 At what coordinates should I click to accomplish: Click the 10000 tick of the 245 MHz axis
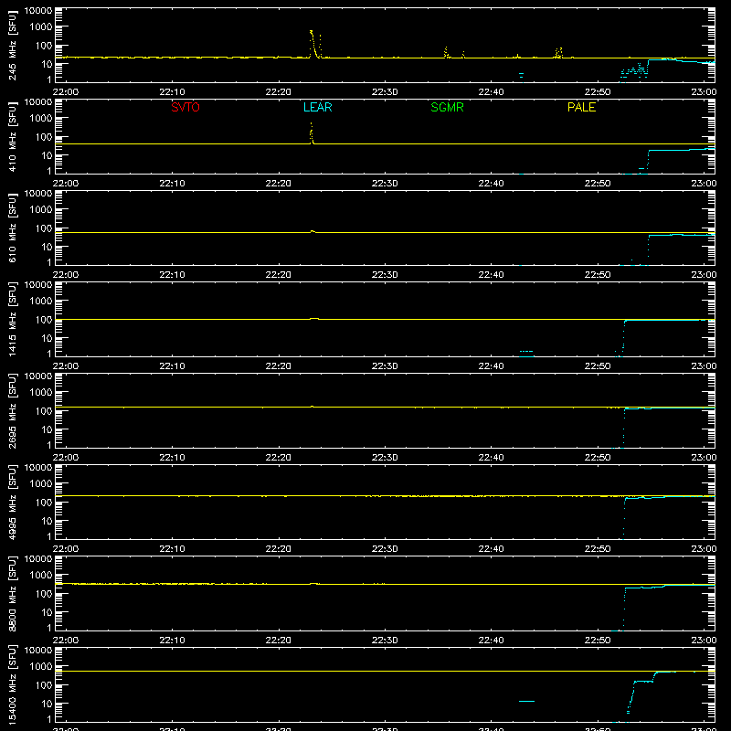coord(38,11)
